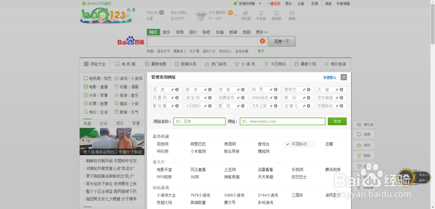Close the 管理常用网址 panel
Screen dimensions: 435x209
[344, 77]
